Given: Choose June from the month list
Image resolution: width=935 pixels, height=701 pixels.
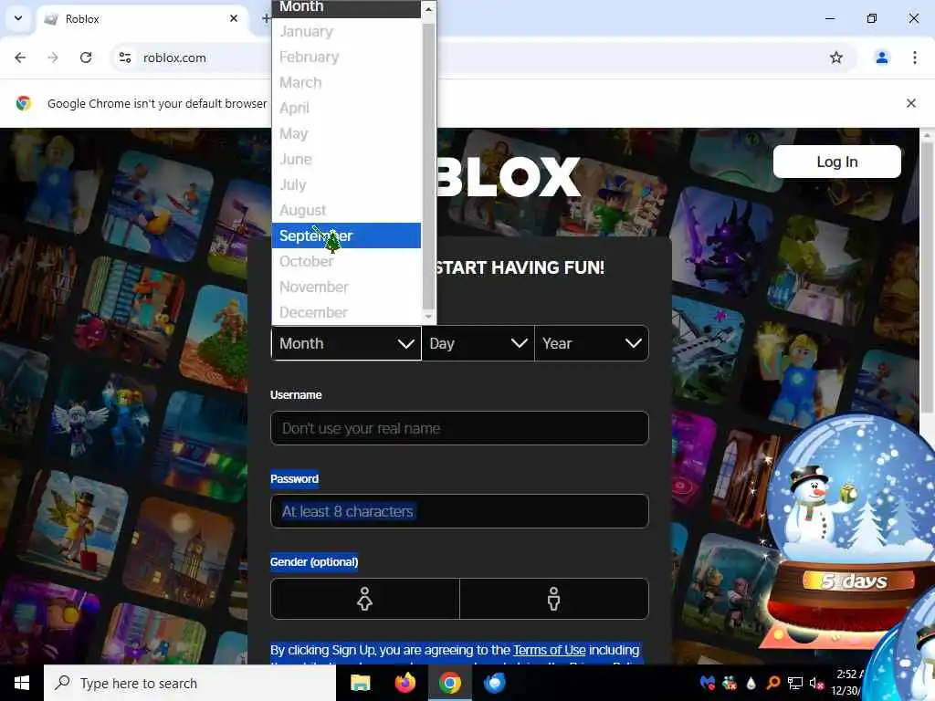Looking at the screenshot, I should 346,159.
